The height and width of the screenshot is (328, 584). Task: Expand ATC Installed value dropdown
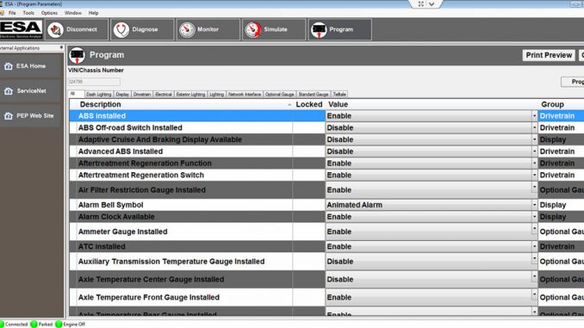[534, 246]
